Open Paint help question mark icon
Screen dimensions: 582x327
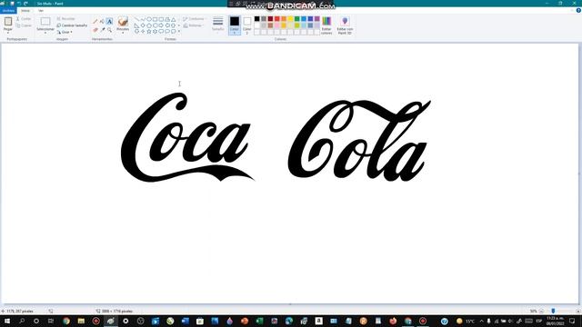click(578, 10)
